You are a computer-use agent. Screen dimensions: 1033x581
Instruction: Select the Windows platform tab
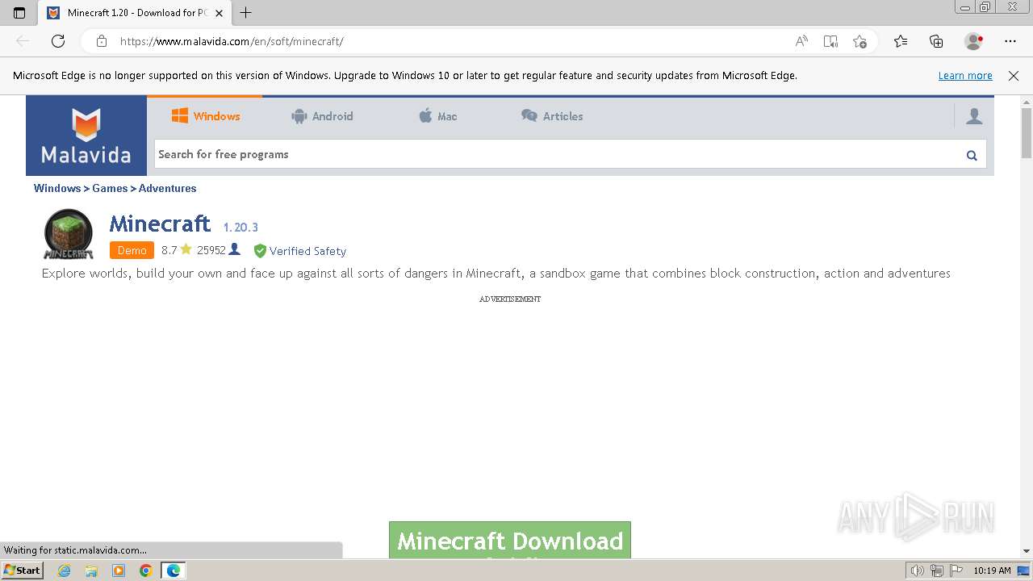click(206, 116)
